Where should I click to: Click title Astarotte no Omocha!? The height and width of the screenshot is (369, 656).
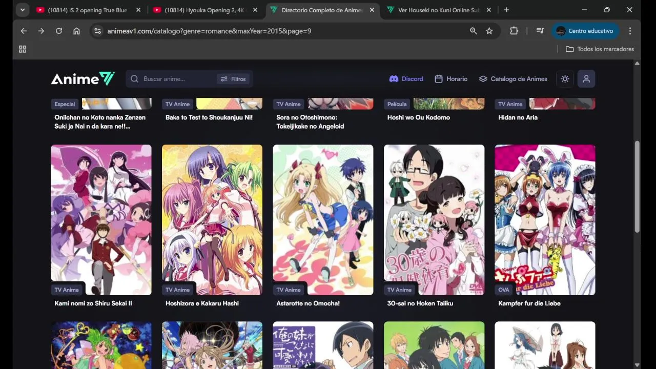point(308,303)
